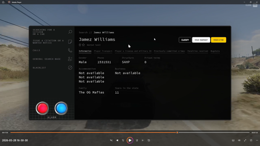
Task: Open the Mugshots tab
Action: click(x=215, y=51)
